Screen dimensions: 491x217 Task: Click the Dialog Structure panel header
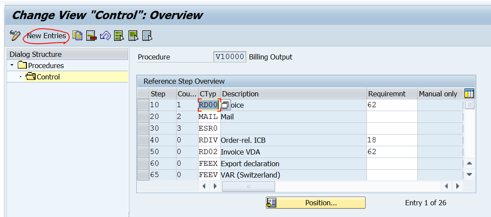[x=67, y=54]
